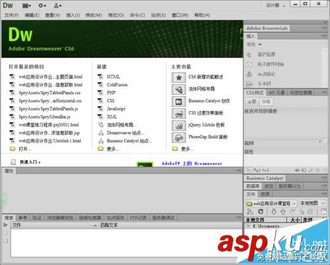Click the Hyperlink (超级链接) icon in Insert panel
The width and height of the screenshot is (330, 265).
click(249, 55)
